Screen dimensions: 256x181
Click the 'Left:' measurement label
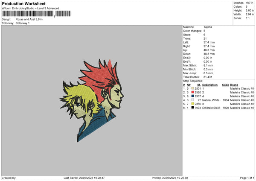pos(186,42)
